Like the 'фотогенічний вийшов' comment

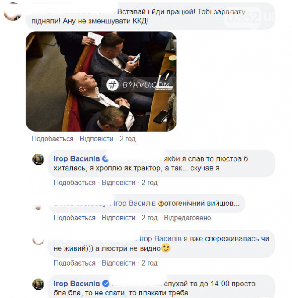75,218
